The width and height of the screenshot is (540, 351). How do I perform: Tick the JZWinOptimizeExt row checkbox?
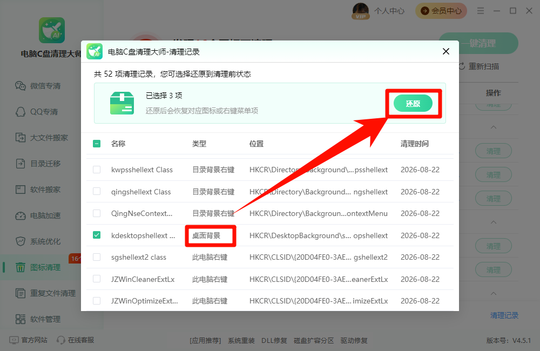97,301
